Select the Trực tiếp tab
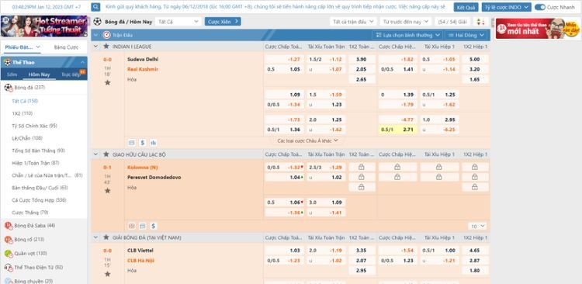Image resolution: width=582 pixels, height=284 pixels. coord(71,74)
